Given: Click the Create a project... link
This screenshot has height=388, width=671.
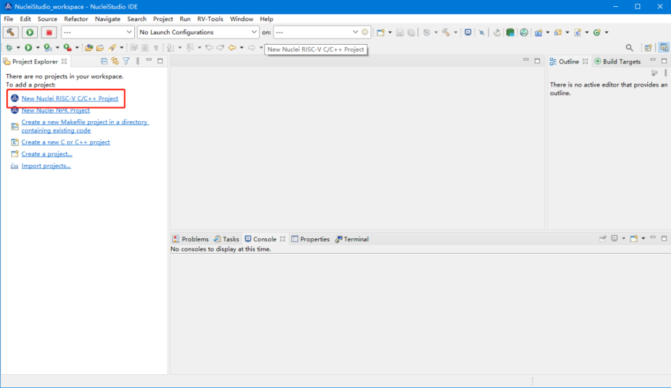Looking at the screenshot, I should tap(47, 154).
